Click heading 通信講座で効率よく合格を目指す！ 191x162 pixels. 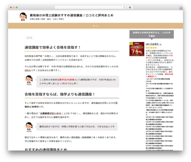(53, 47)
